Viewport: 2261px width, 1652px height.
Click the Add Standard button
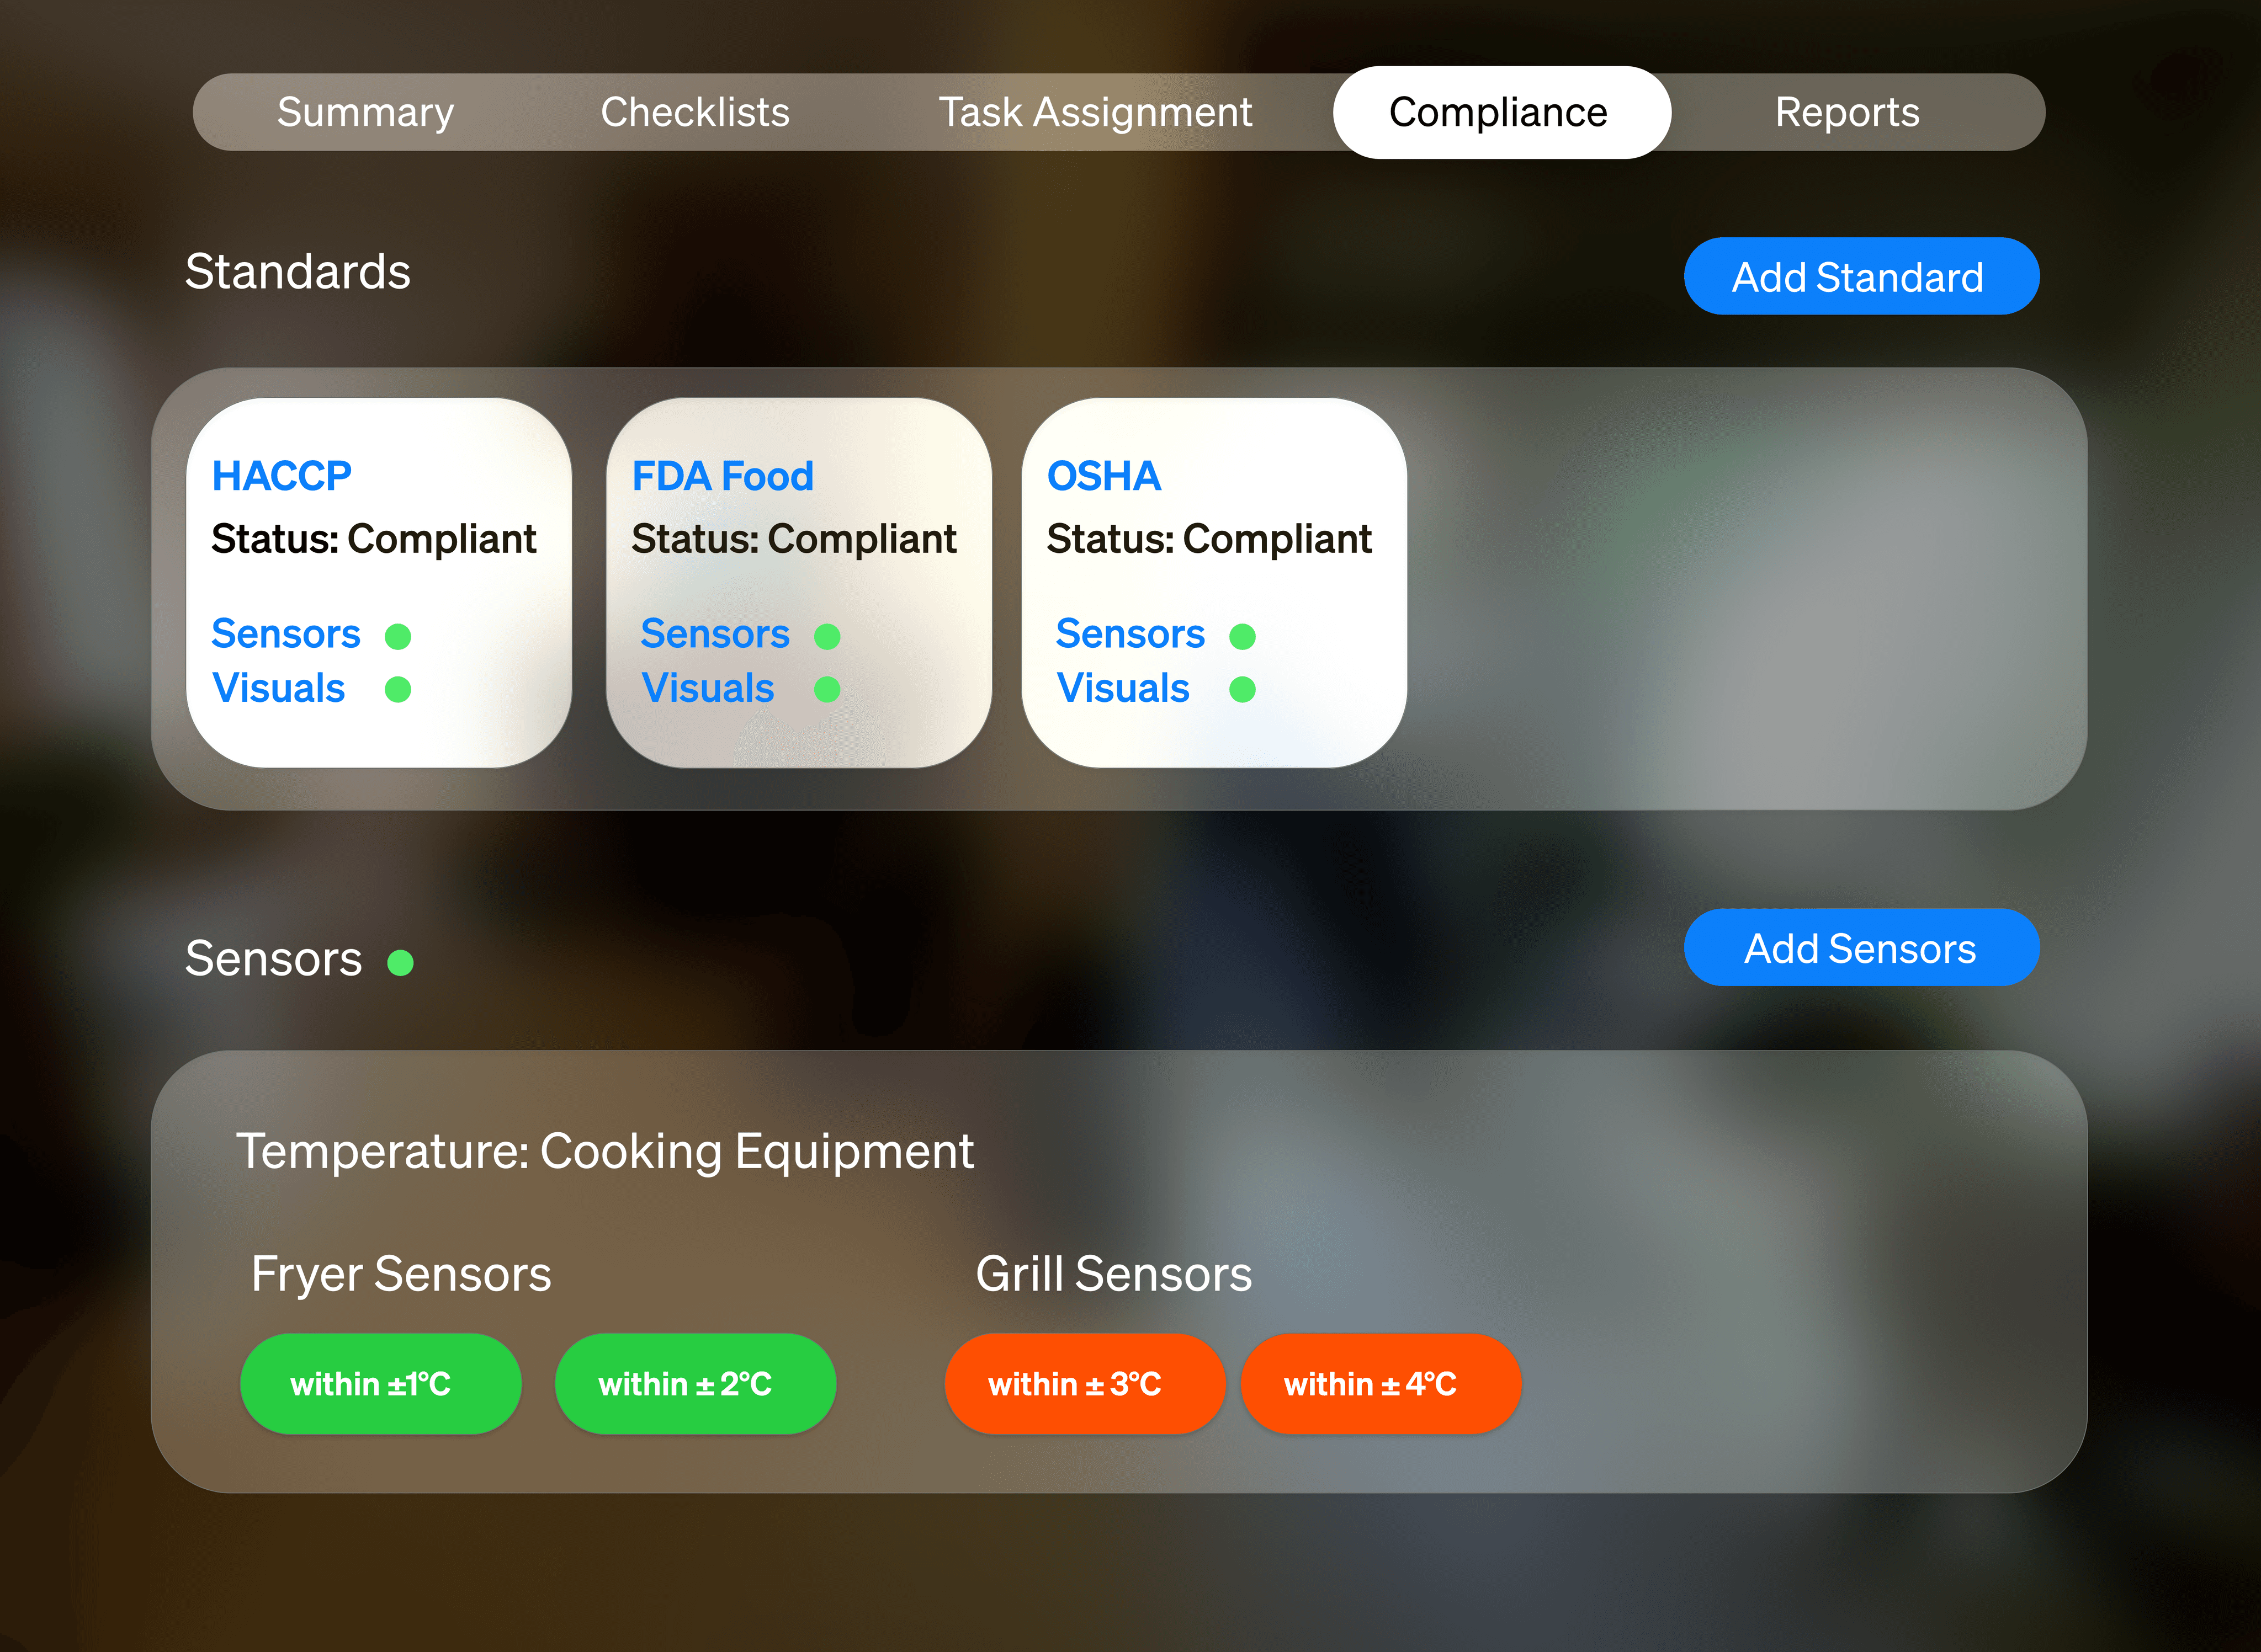[1861, 276]
